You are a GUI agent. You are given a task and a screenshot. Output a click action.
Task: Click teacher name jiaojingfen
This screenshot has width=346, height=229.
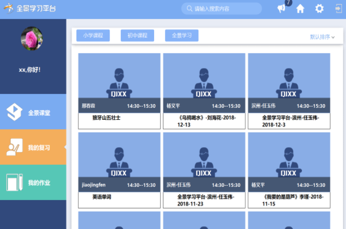tap(93, 185)
